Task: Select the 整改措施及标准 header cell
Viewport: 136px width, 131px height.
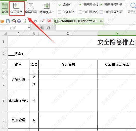Action: [117, 65]
